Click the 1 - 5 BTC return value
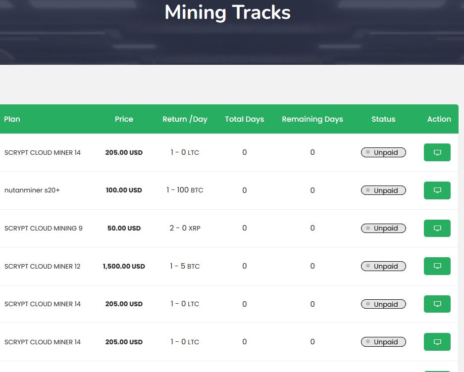Screen dimensions: 464x372 coord(185,266)
